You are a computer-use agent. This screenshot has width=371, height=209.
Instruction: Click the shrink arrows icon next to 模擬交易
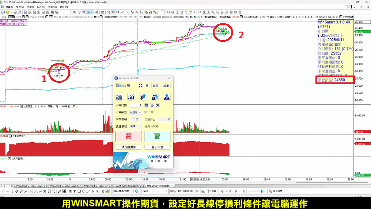(140, 85)
